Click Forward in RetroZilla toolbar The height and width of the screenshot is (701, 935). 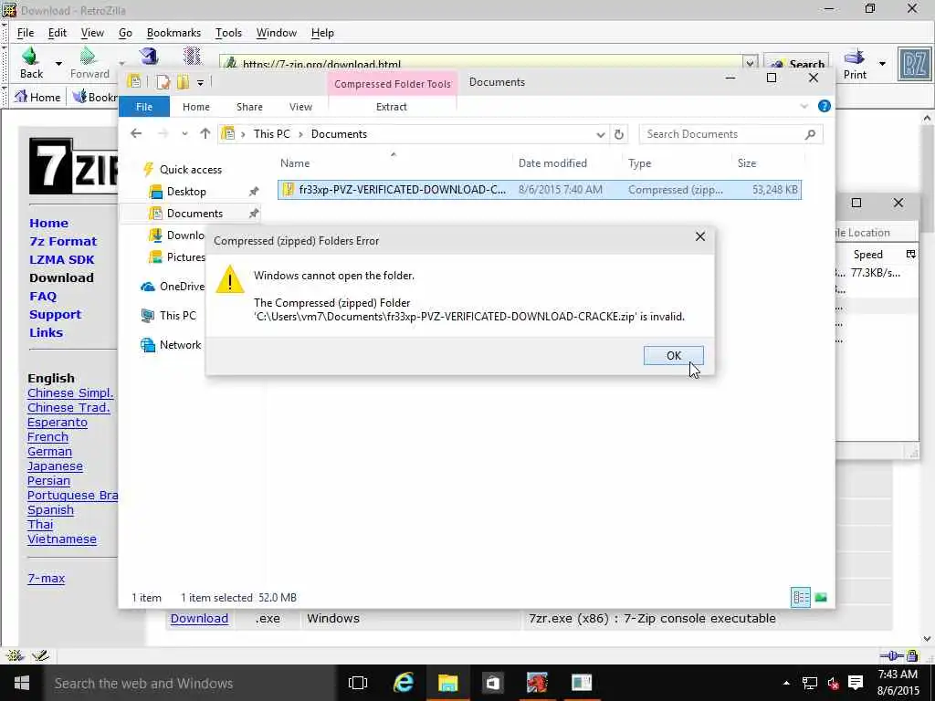pos(89,63)
